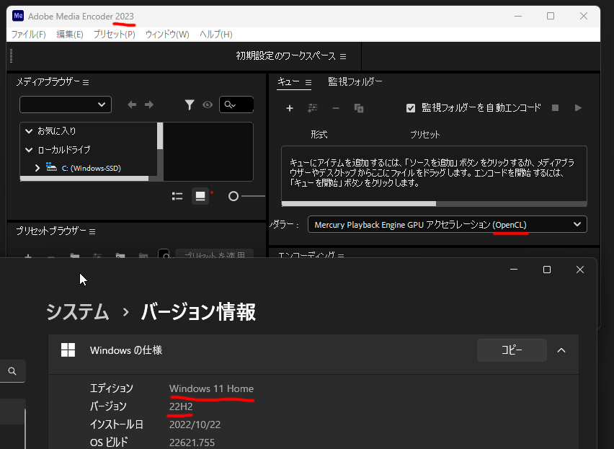Viewport: 614px width, 449px height.
Task: Open the キュー panel menu
Action: tap(308, 83)
